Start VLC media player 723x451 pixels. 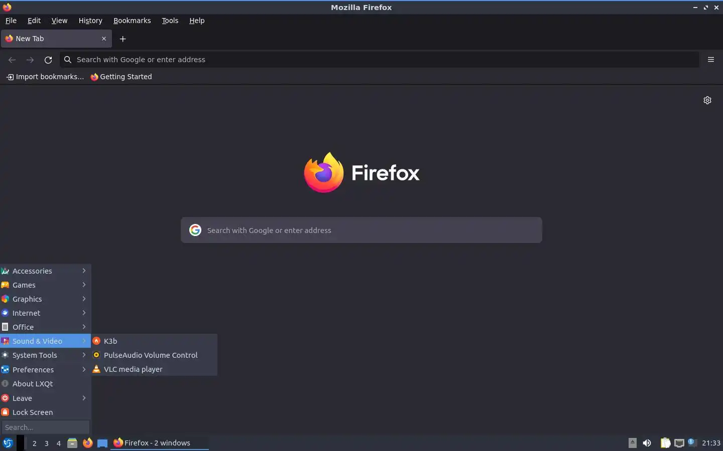point(154,369)
